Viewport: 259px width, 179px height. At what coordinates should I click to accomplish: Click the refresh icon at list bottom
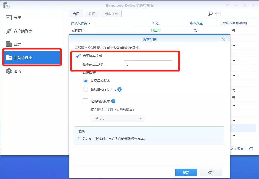(x=251, y=148)
